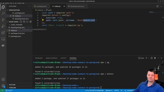Open the Terminal menu in menu bar

[x=19, y=3]
